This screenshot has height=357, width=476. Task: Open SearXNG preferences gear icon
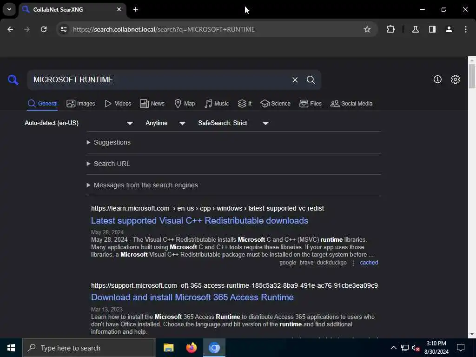point(455,79)
